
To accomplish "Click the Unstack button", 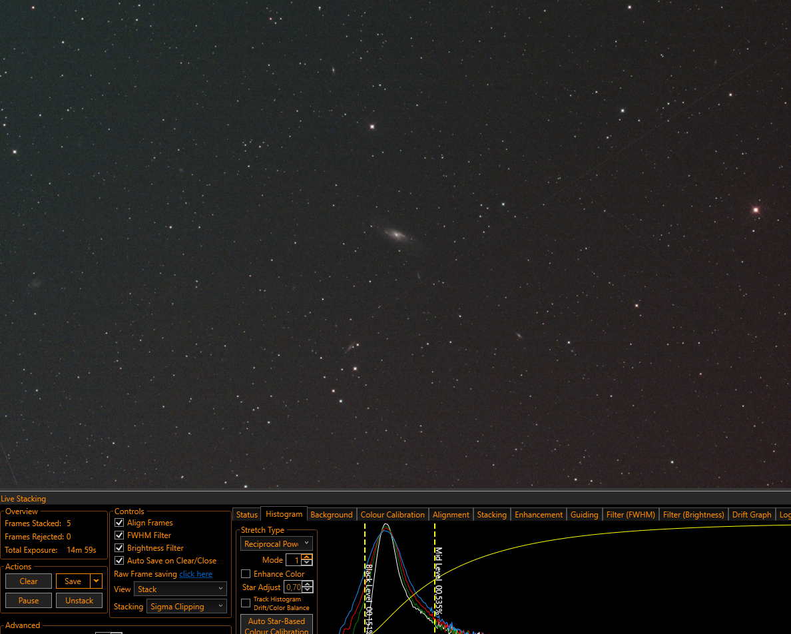I will point(79,600).
